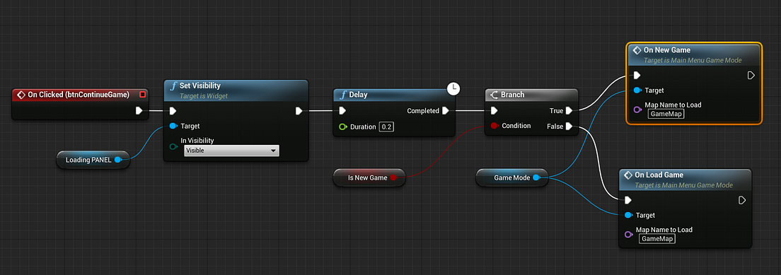Click the exec output pin of On New Game
Screen dimensions: 781x275
(751, 75)
